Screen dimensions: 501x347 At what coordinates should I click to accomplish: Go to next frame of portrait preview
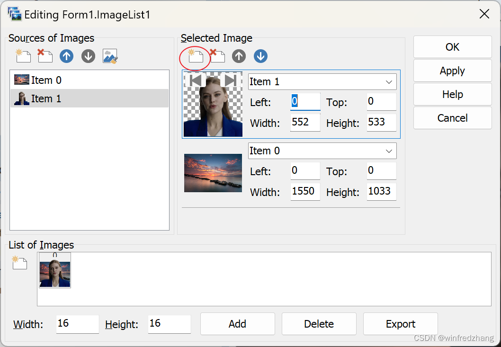[x=231, y=80]
